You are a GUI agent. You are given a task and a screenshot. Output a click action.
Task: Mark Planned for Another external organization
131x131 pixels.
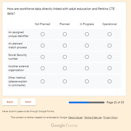coord(65,68)
